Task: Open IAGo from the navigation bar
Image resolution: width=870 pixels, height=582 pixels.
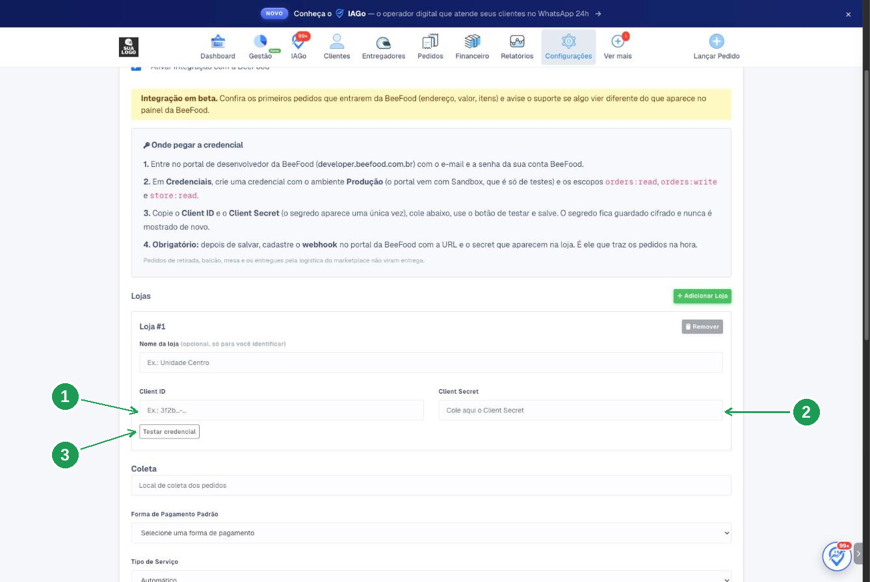Action: pyautogui.click(x=298, y=47)
